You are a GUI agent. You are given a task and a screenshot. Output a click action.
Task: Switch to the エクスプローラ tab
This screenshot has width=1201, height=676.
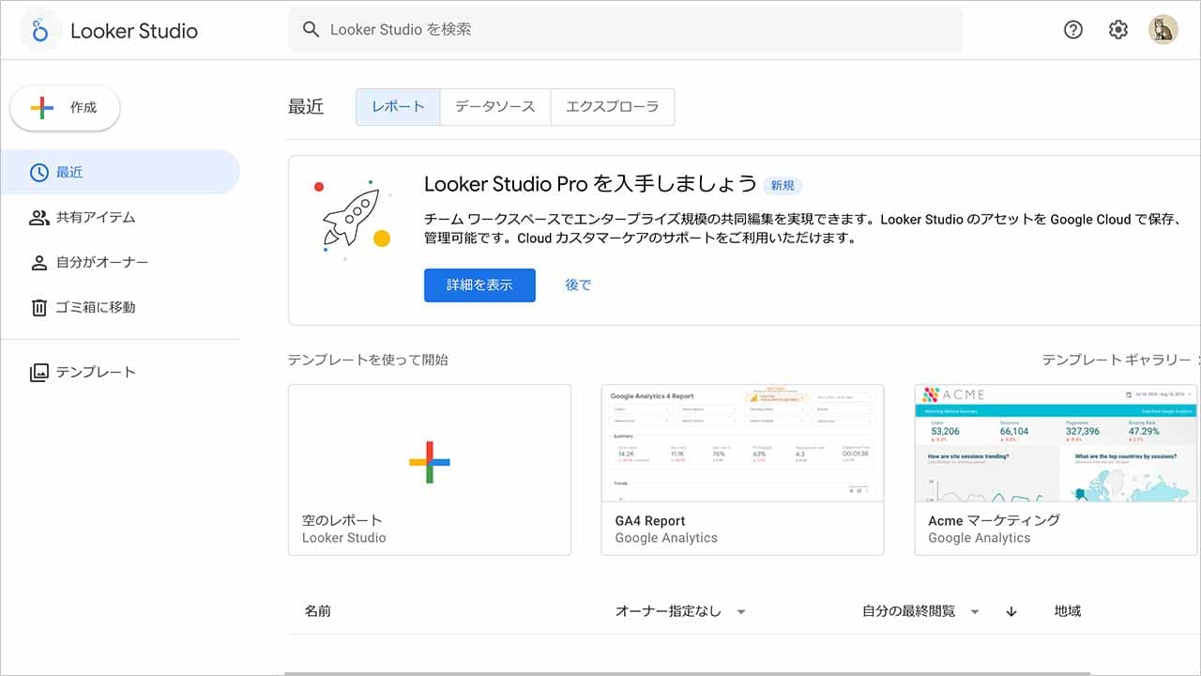[x=613, y=107]
